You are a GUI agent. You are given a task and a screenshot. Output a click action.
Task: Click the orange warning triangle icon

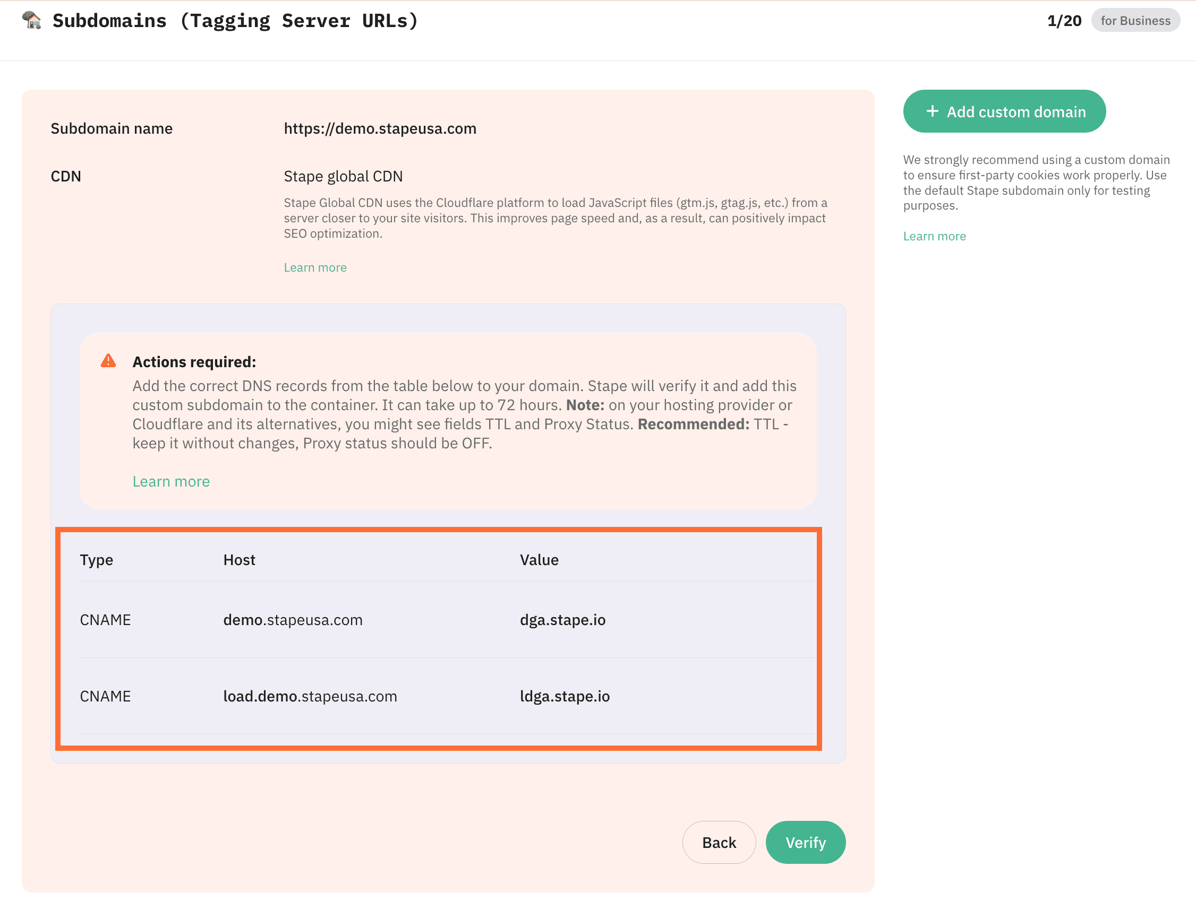[108, 361]
